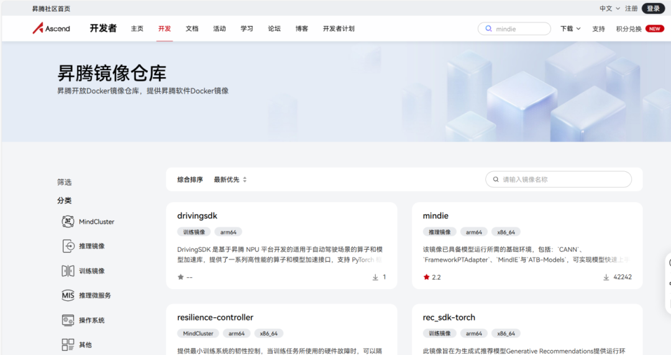
Task: Expand the 下载 dropdown menu
Action: (x=570, y=29)
